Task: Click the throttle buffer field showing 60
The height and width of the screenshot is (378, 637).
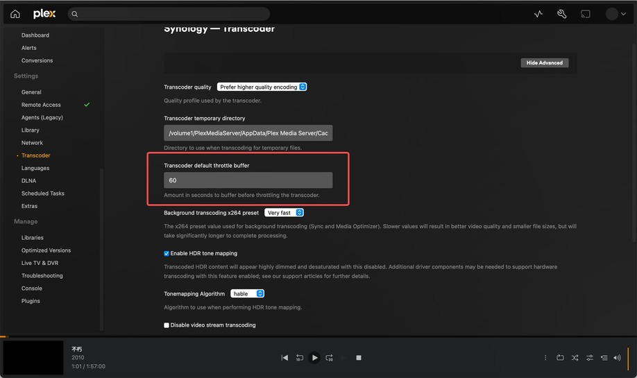Action: [x=248, y=180]
